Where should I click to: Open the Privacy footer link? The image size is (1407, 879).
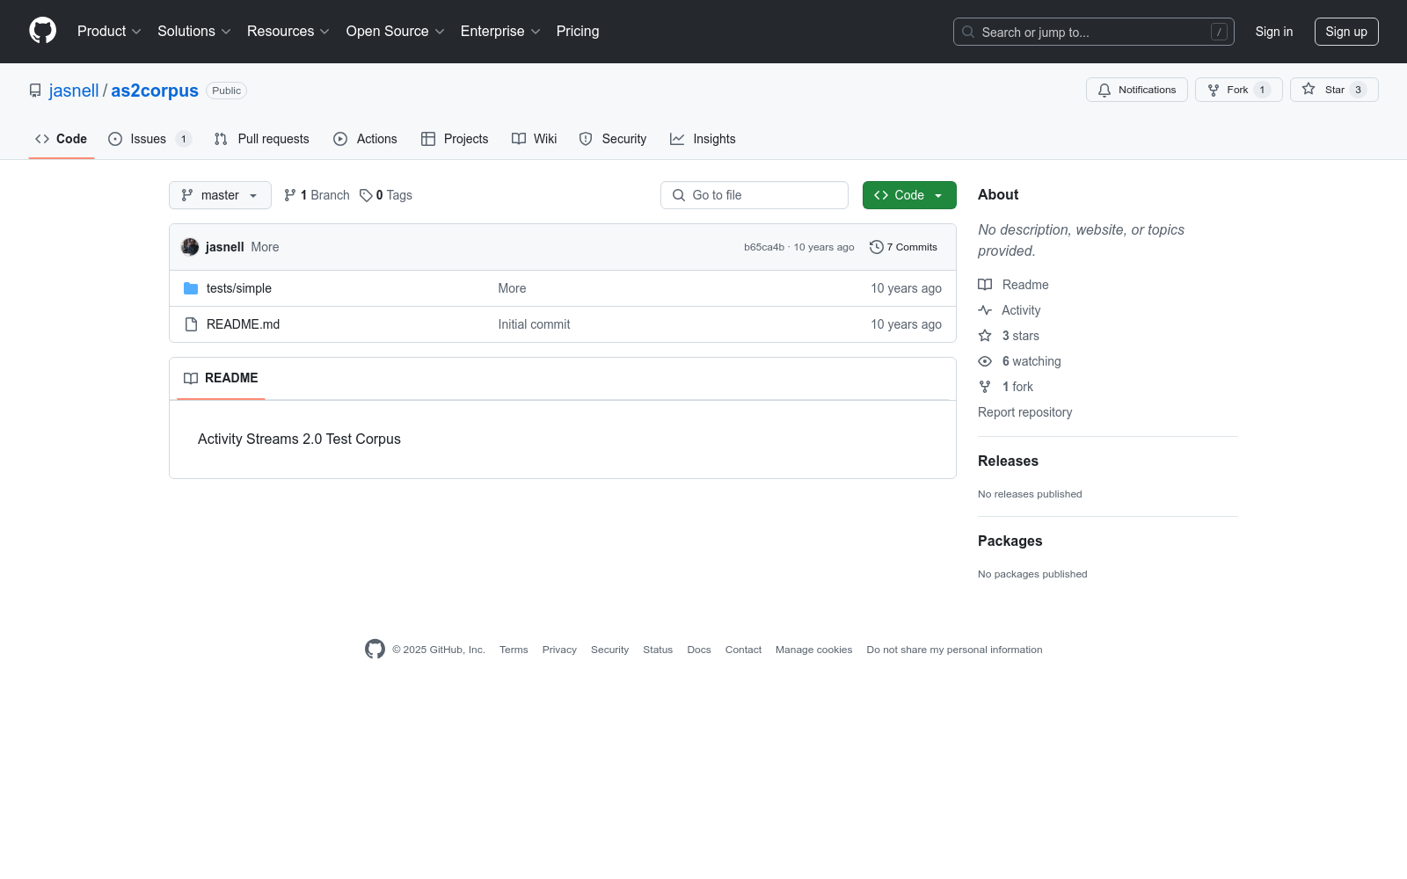559,650
